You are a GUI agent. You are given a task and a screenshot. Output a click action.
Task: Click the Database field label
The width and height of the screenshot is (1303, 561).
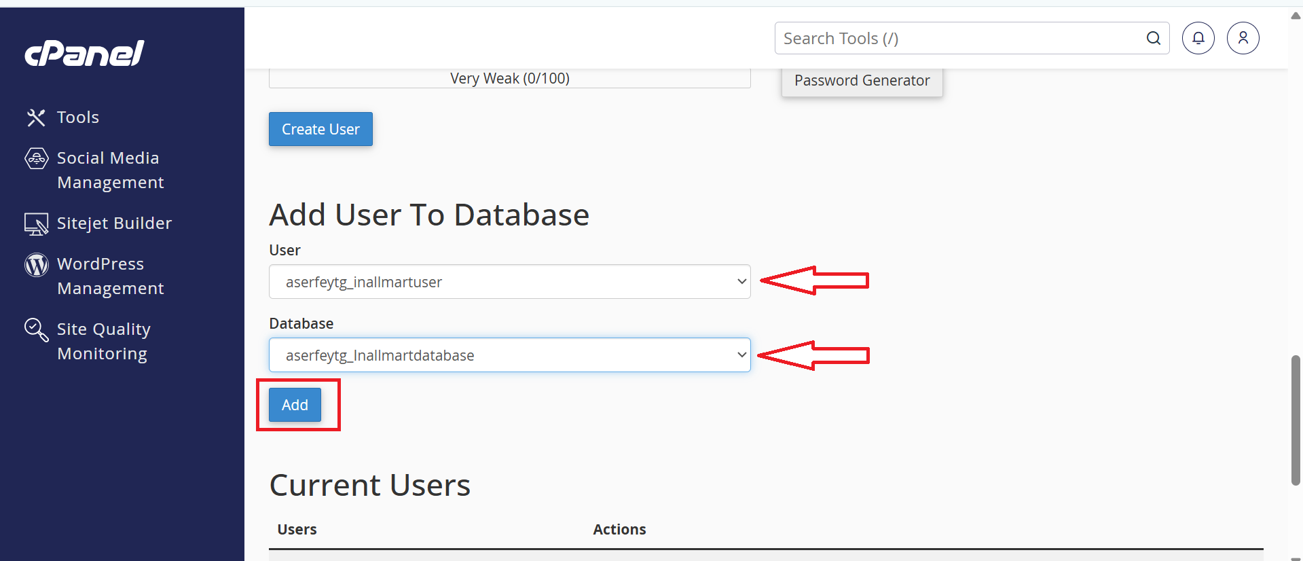pyautogui.click(x=301, y=323)
